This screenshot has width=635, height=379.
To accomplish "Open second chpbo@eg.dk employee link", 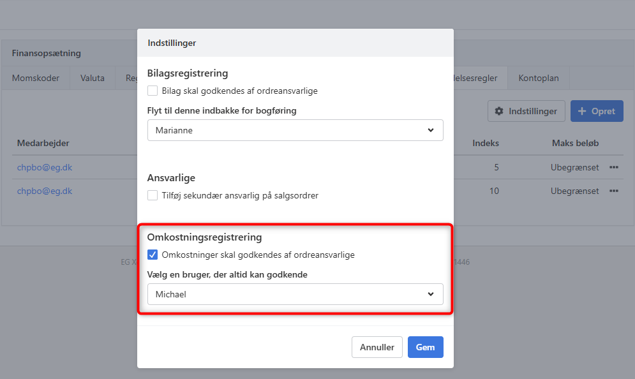I will (x=45, y=191).
